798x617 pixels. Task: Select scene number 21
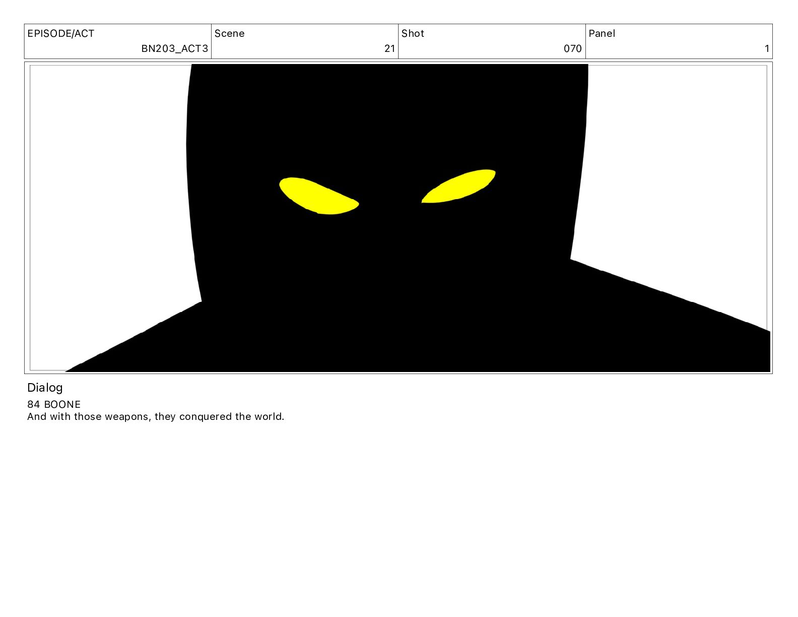click(389, 49)
